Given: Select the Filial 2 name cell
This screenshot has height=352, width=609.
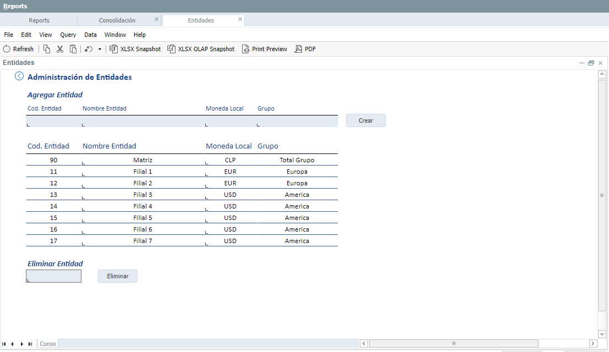Looking at the screenshot, I should pyautogui.click(x=142, y=183).
